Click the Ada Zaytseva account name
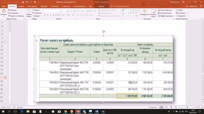 point(175,2)
